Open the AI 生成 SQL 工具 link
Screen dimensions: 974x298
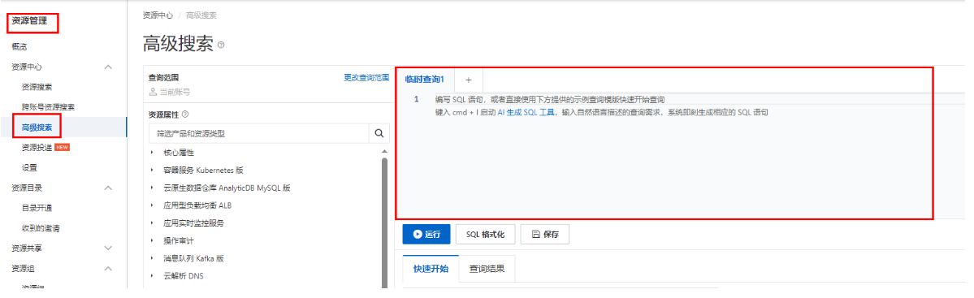(x=526, y=112)
